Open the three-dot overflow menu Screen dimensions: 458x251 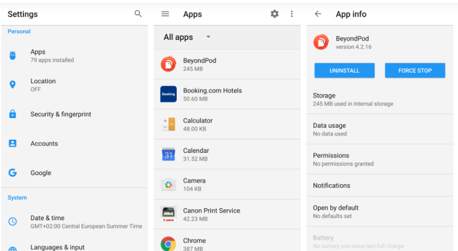tap(292, 14)
